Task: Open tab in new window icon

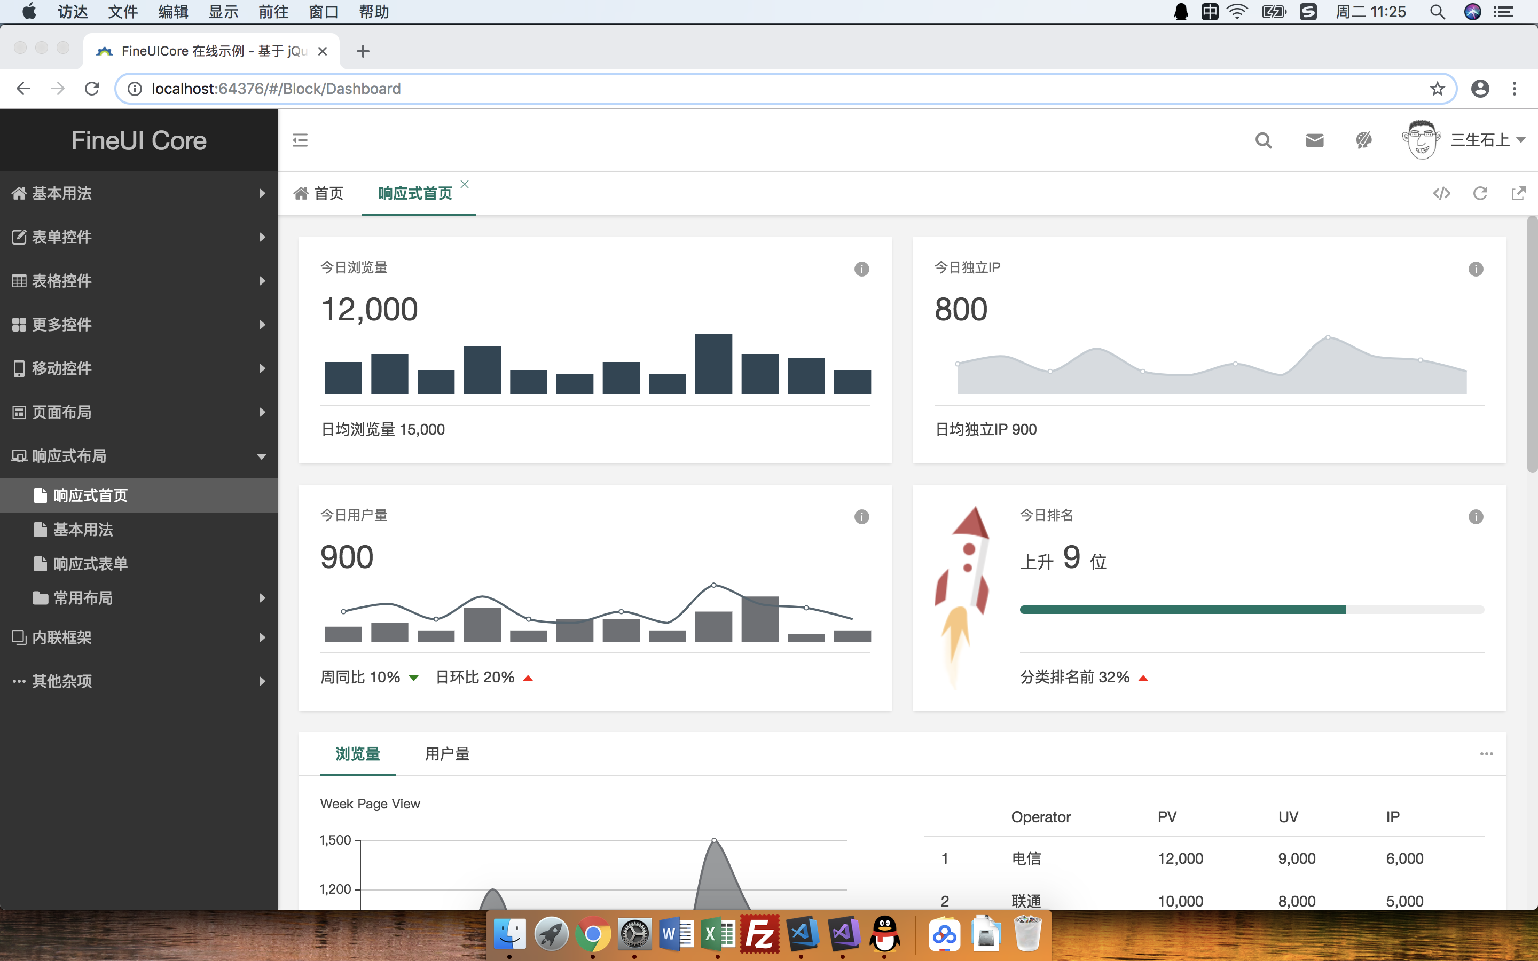Action: pos(1518,193)
